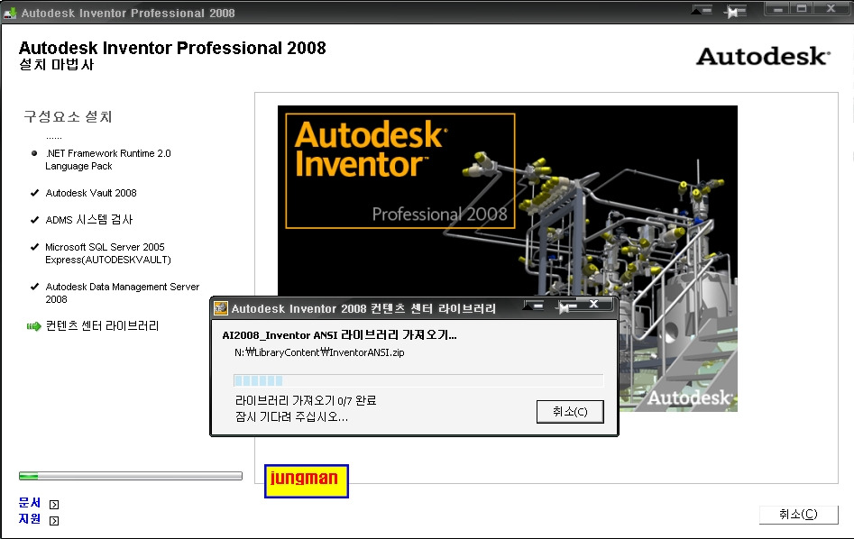
Task: Select the Autodesk Vault 2008 step
Action: tap(91, 193)
